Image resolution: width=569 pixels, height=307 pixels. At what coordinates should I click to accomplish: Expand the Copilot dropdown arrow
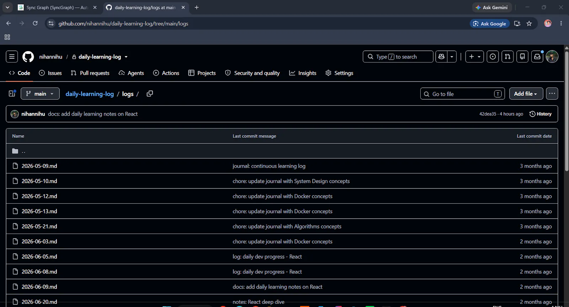[x=452, y=56]
